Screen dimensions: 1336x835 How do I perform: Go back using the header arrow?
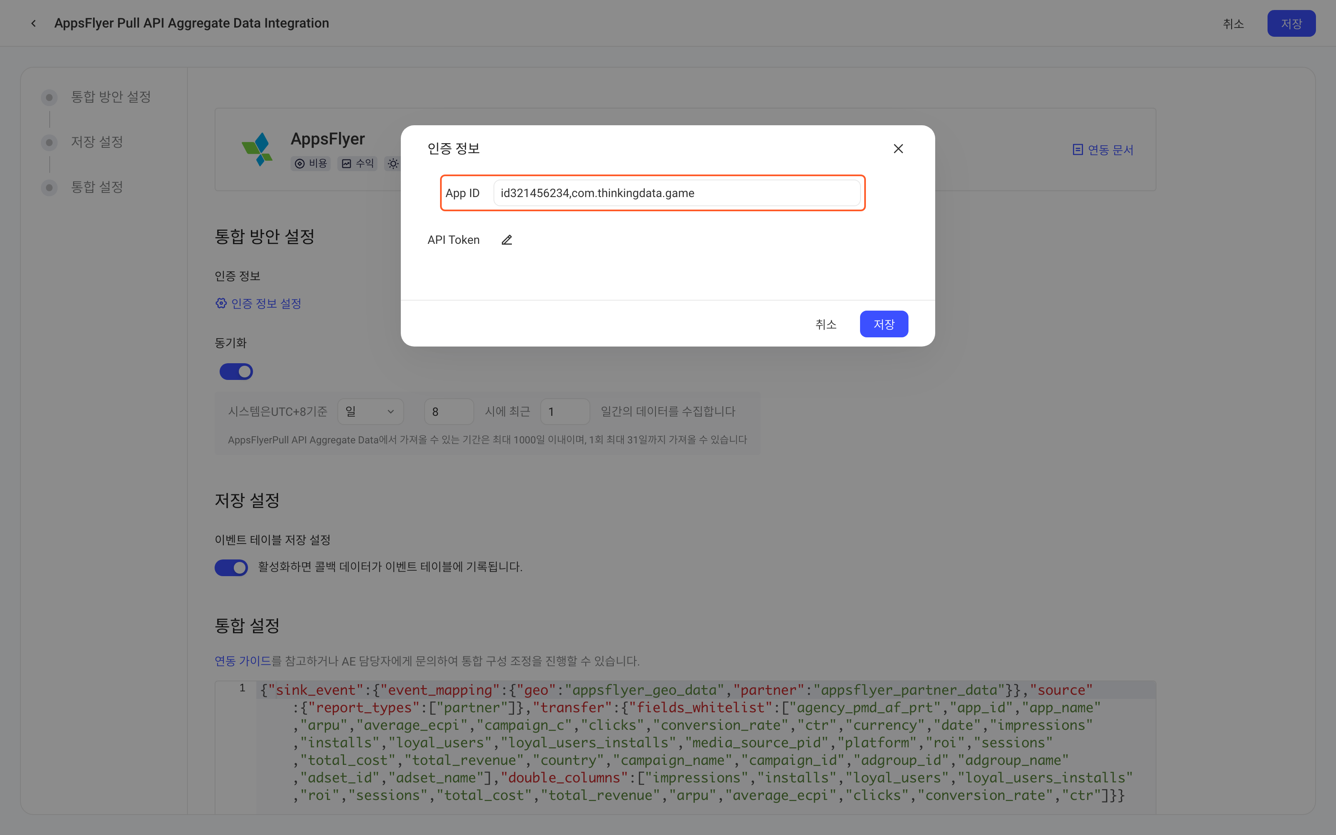34,23
